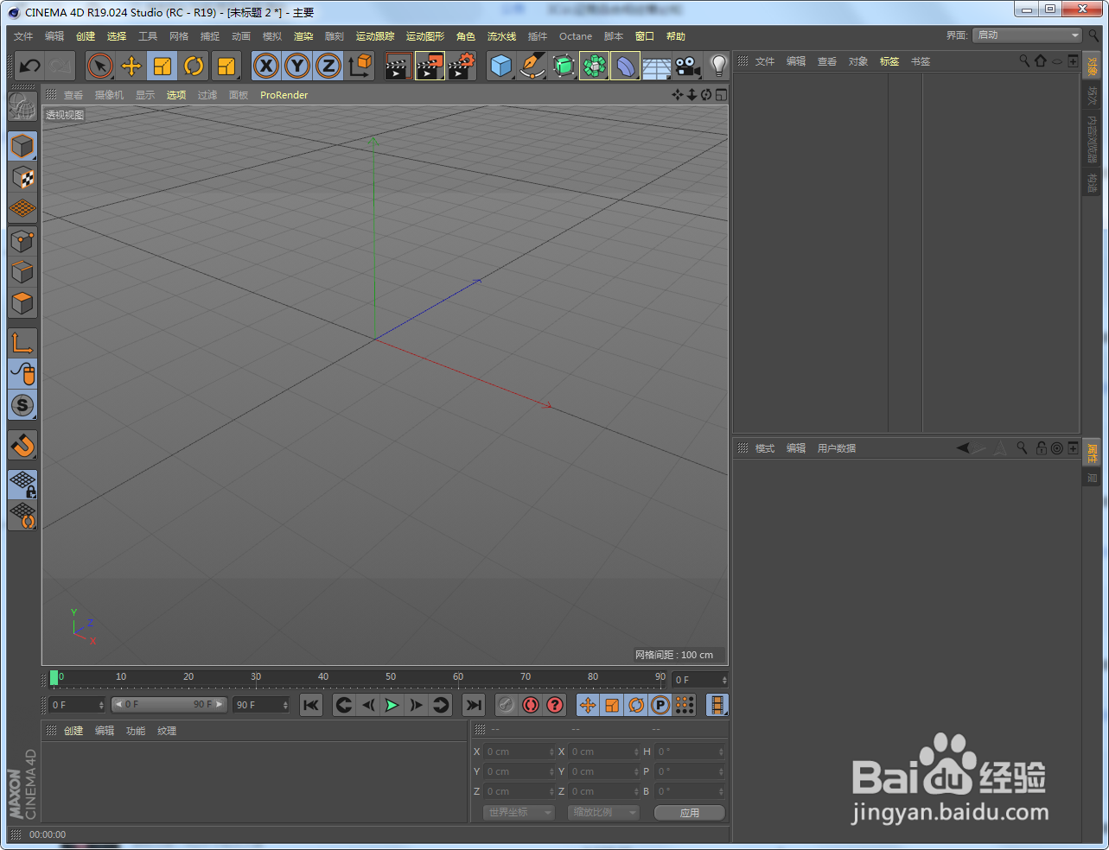Open 世界坐标 dropdown
1109x850 pixels.
(x=518, y=812)
